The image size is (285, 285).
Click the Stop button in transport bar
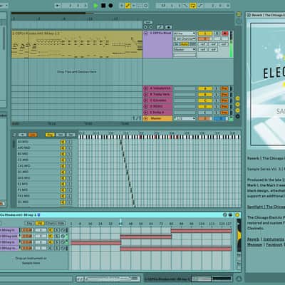click(103, 6)
